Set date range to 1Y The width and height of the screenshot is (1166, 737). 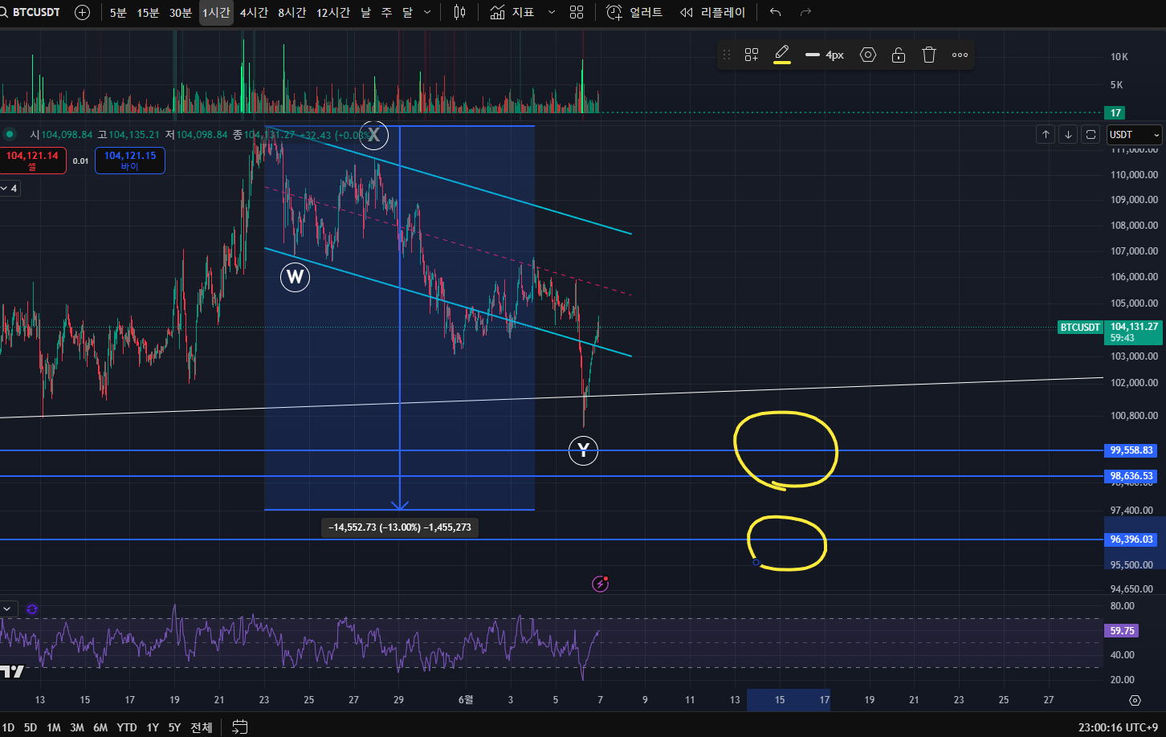pyautogui.click(x=152, y=727)
